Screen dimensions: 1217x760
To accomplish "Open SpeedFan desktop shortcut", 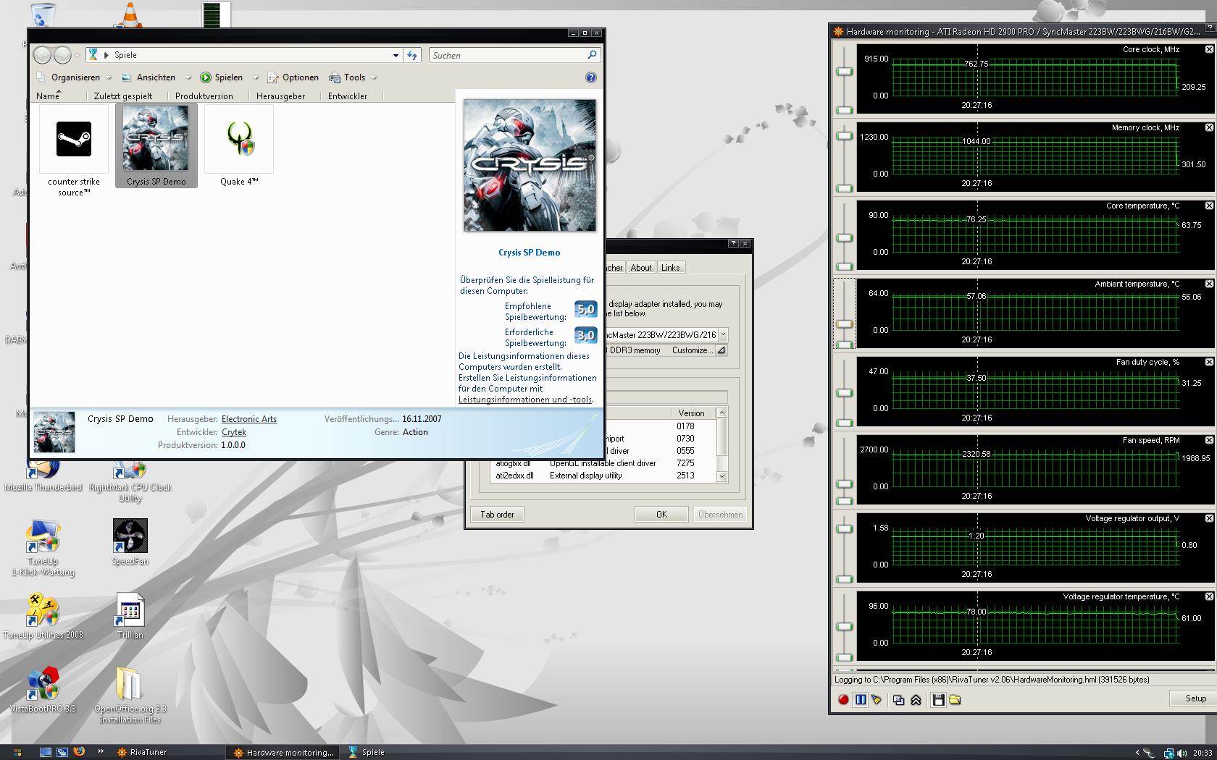I will pos(130,543).
